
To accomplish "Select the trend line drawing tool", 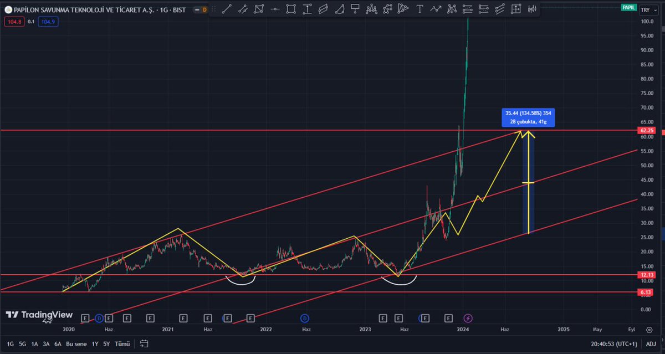I will click(227, 9).
